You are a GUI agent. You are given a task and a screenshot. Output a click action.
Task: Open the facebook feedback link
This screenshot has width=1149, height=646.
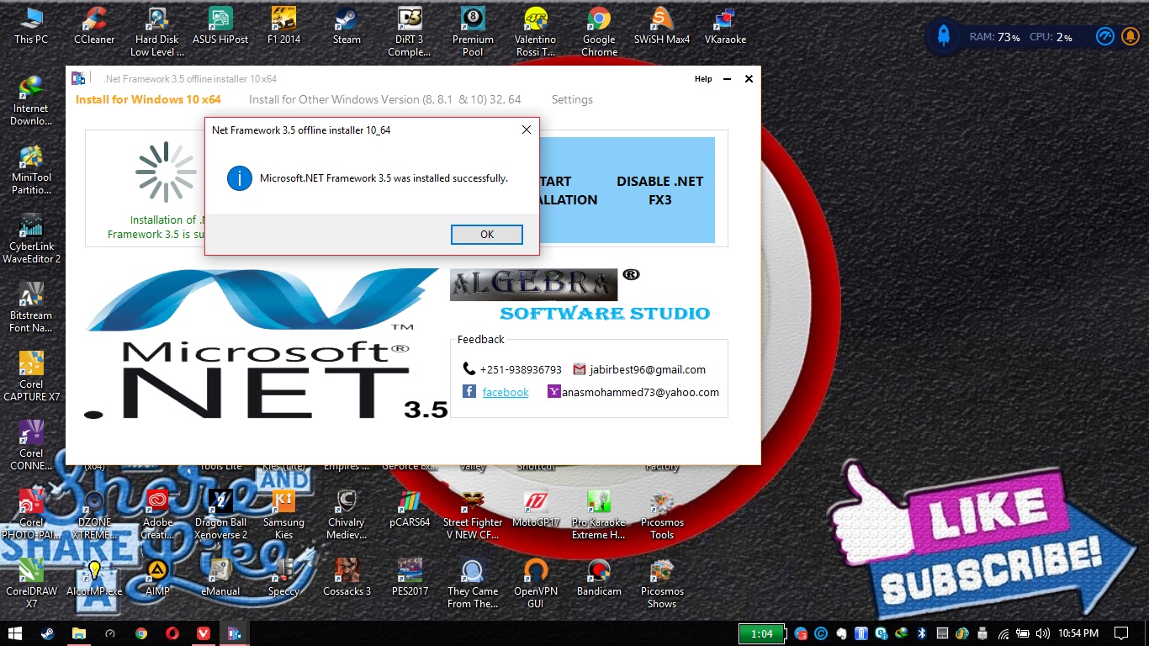[x=506, y=392]
